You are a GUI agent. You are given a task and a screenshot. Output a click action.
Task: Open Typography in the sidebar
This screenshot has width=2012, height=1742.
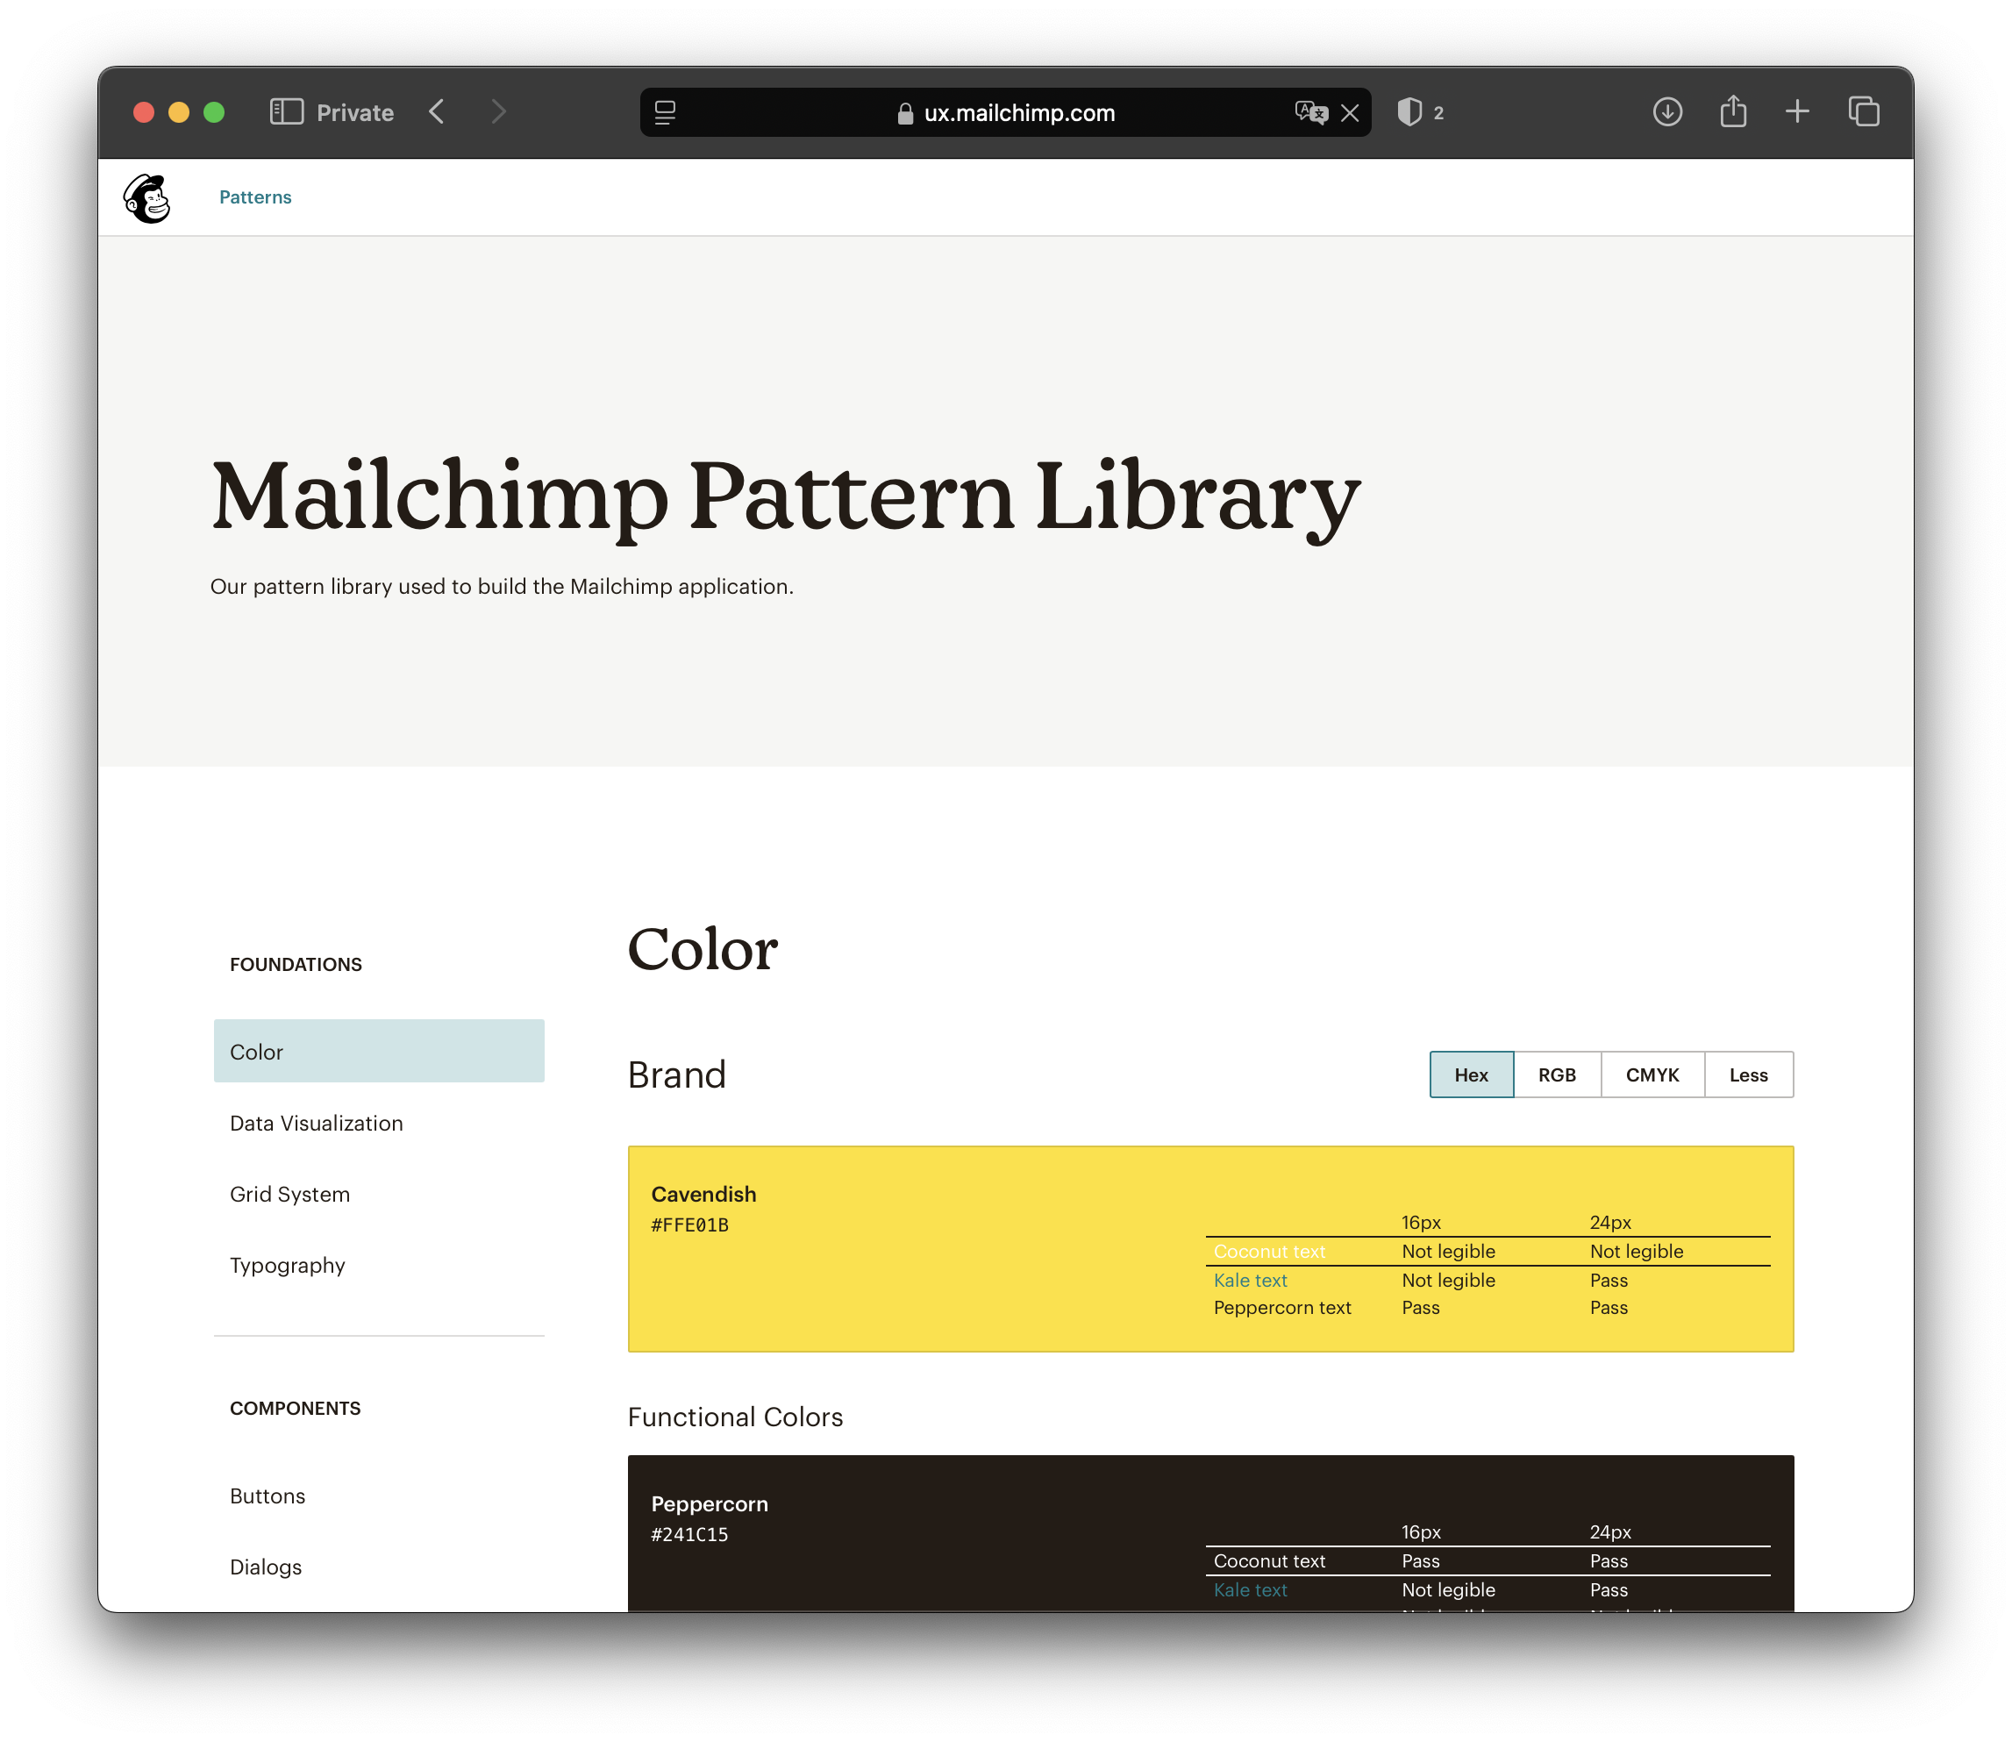(x=287, y=1265)
